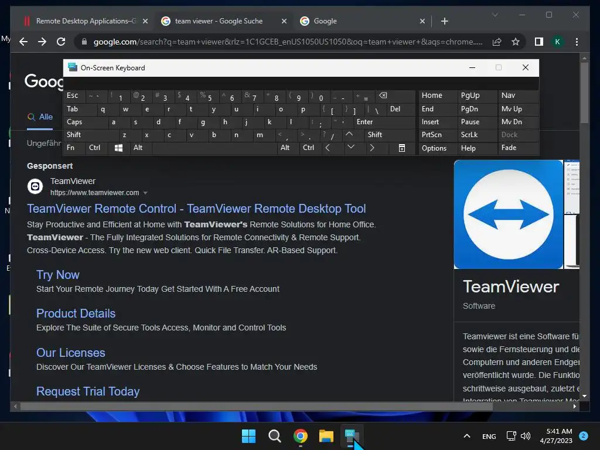This screenshot has width=600, height=450.
Task: Close the team viewer Google Suche tab
Action: click(x=284, y=21)
